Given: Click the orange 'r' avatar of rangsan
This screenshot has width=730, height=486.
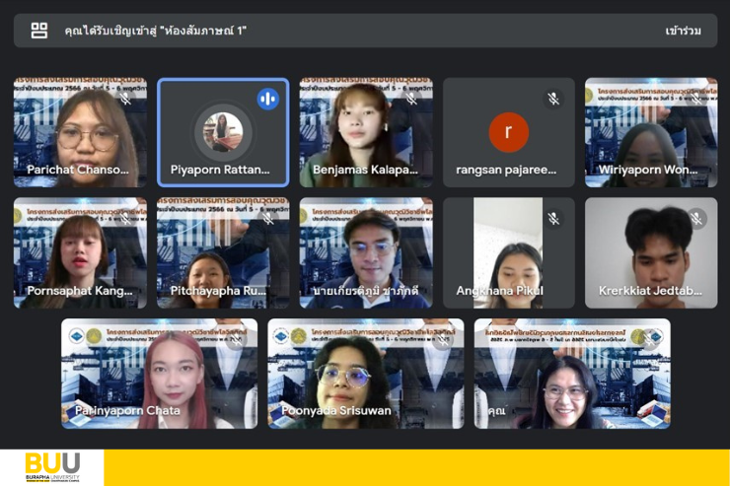Looking at the screenshot, I should [x=508, y=132].
